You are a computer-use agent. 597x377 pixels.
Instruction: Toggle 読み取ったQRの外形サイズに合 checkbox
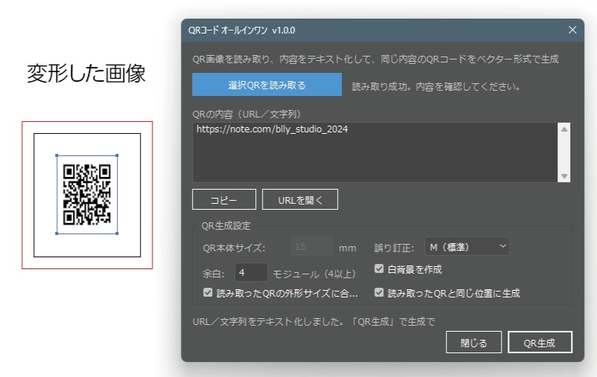coord(208,292)
